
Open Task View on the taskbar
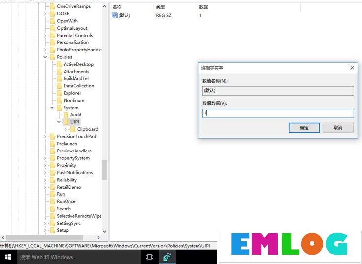click(149, 257)
